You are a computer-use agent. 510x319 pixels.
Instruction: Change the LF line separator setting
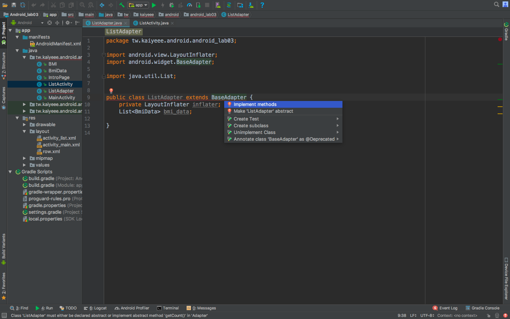(413, 315)
